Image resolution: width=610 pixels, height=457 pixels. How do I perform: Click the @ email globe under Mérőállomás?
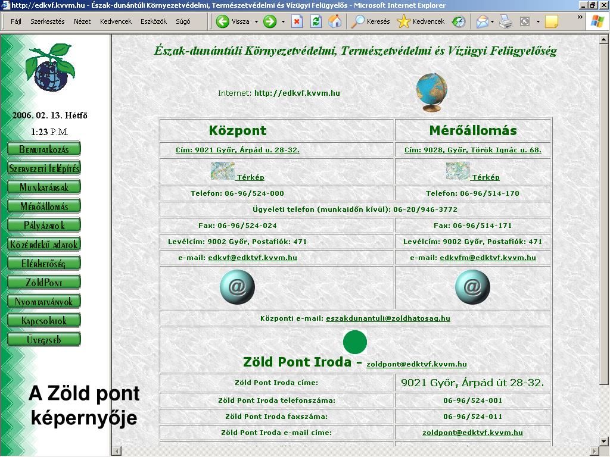click(472, 287)
